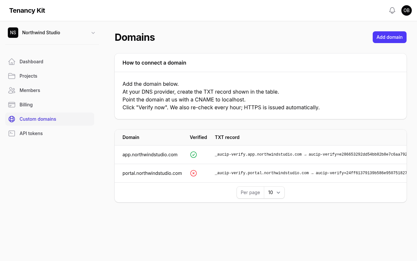Select Custom domains in the sidebar
The height and width of the screenshot is (261, 417).
click(50, 119)
